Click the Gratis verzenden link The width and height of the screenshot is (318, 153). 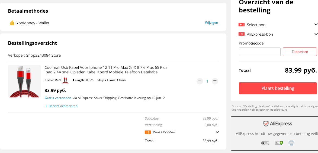58,98
